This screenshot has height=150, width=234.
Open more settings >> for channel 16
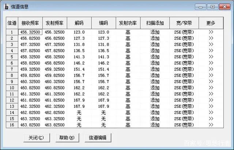(x=211, y=125)
